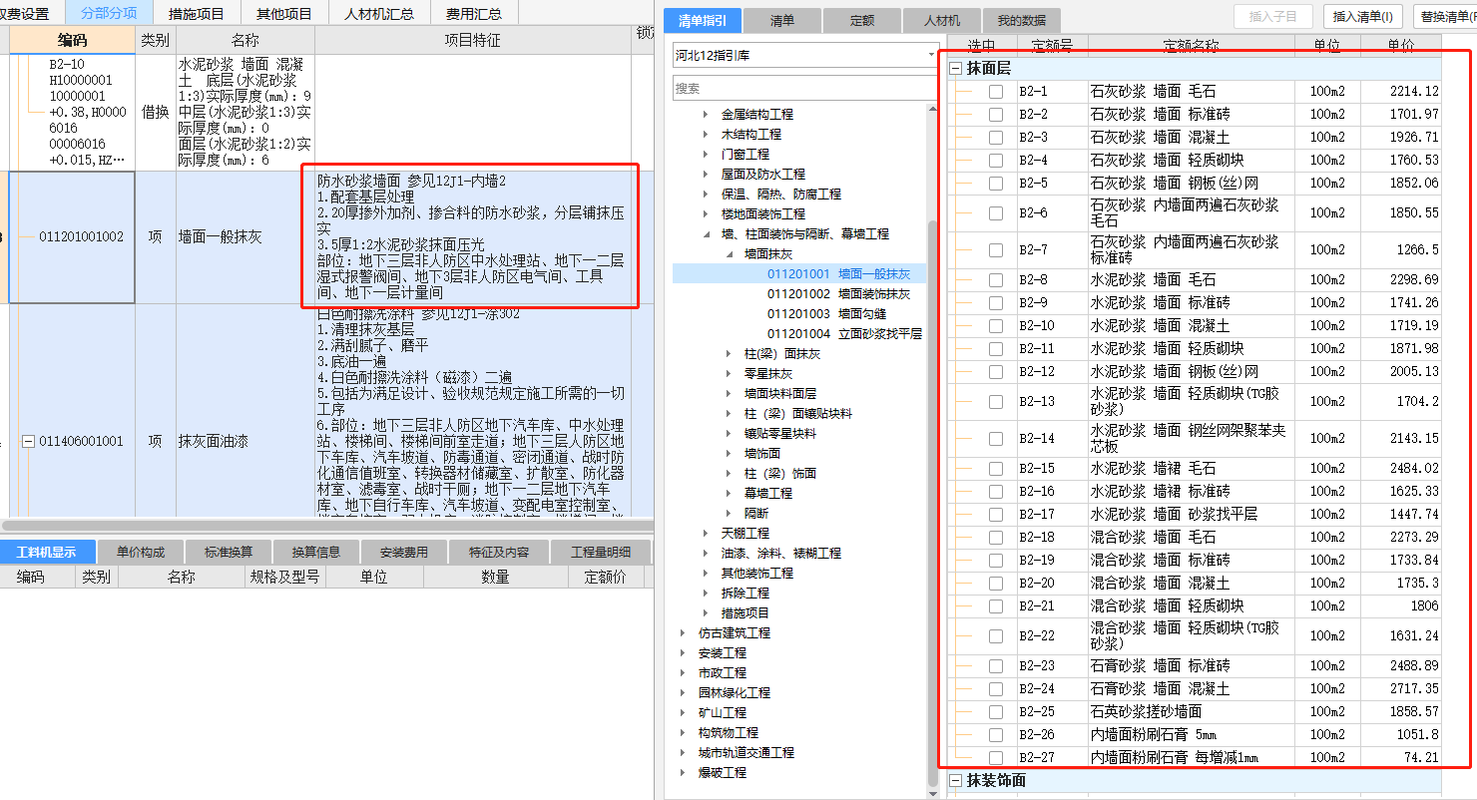Click the 插入清单(I) button
1477x800 pixels.
pyautogui.click(x=1363, y=16)
